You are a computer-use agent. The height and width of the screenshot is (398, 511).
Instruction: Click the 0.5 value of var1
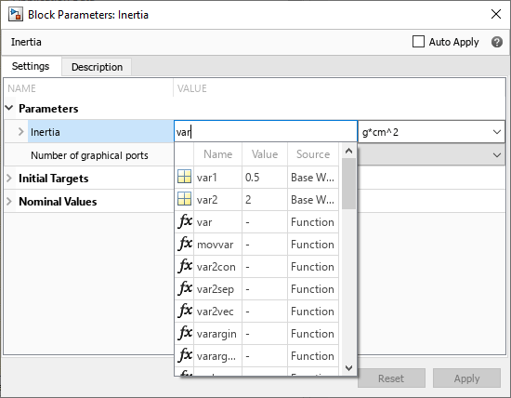point(252,177)
